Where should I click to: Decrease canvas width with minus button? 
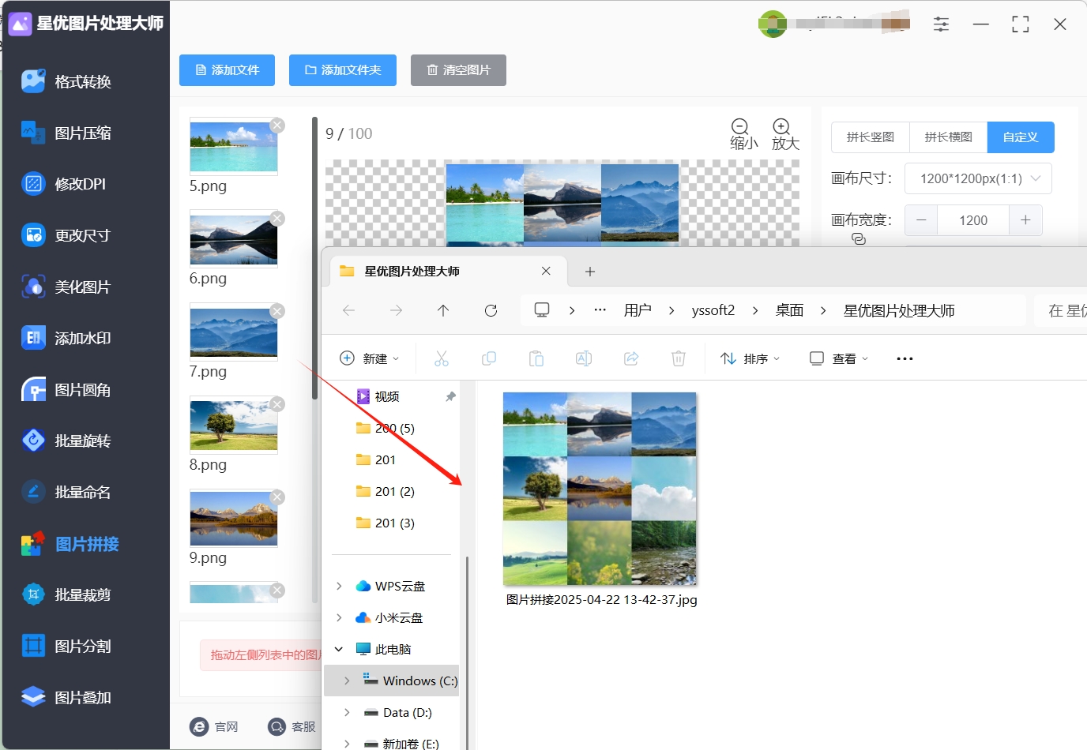[921, 220]
